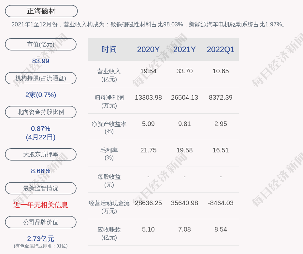
Task: Click the 2021 revenue composition summary sentence
Action: pyautogui.click(x=149, y=24)
